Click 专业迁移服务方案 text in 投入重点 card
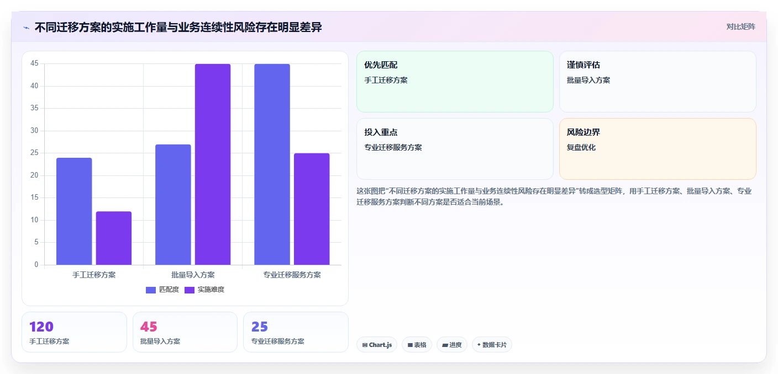This screenshot has height=374, width=778. [x=393, y=147]
